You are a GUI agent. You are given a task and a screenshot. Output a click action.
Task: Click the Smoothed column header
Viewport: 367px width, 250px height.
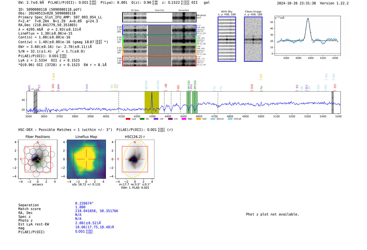pos(183,10)
